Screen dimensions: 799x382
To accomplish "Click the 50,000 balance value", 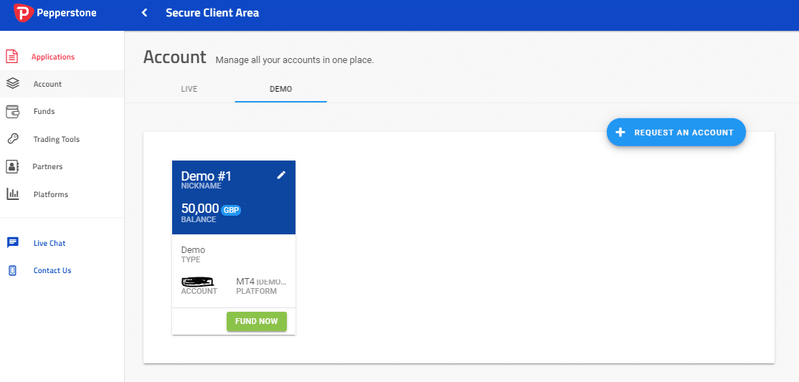I will pyautogui.click(x=200, y=209).
